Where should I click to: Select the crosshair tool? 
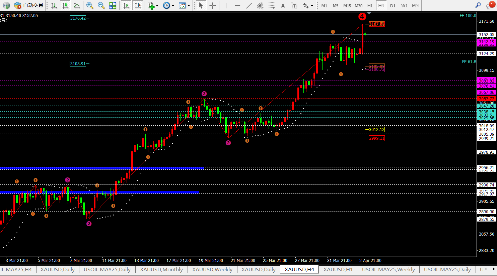pos(212,5)
